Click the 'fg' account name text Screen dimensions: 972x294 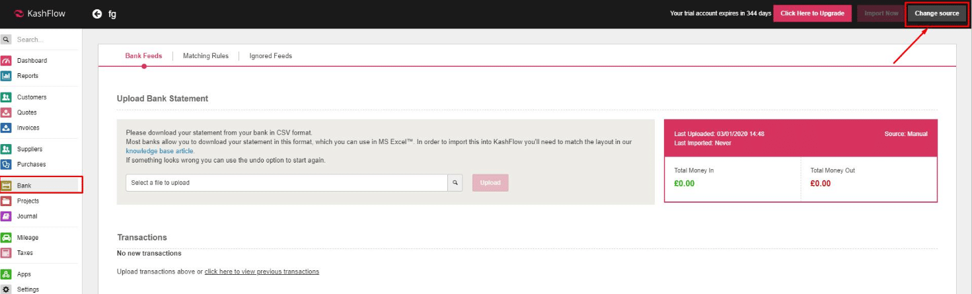pyautogui.click(x=112, y=14)
